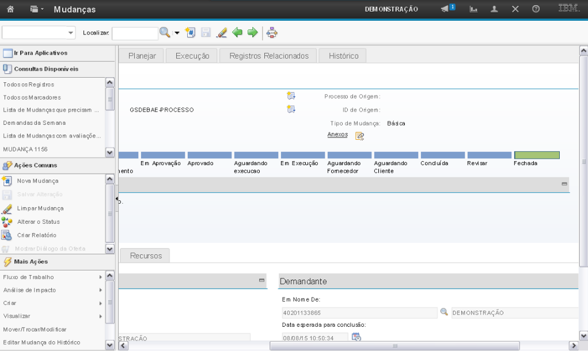The image size is (588, 351).
Task: Click the new record toolbar icon
Action: [x=191, y=33]
